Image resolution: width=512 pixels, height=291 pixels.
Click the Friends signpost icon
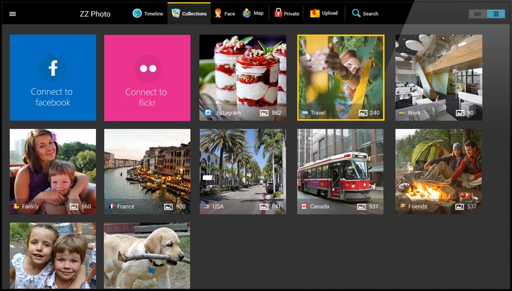click(x=402, y=206)
